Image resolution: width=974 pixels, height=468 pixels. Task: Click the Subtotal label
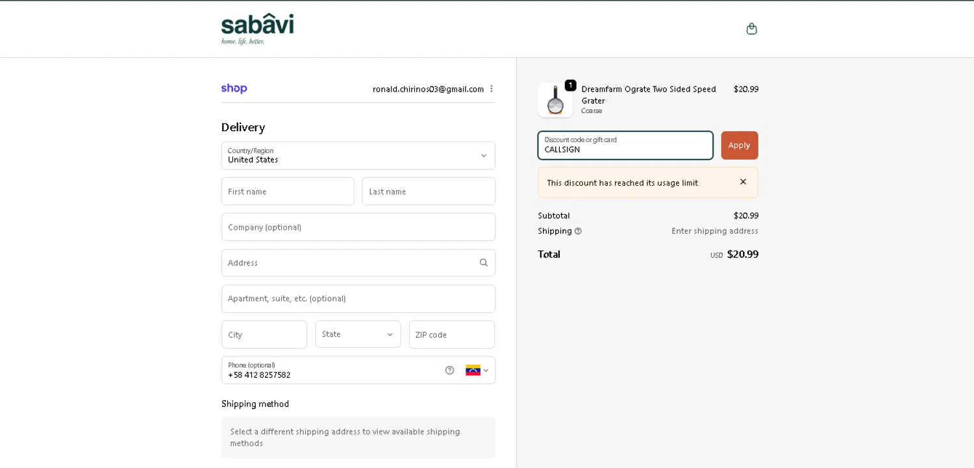coord(554,216)
